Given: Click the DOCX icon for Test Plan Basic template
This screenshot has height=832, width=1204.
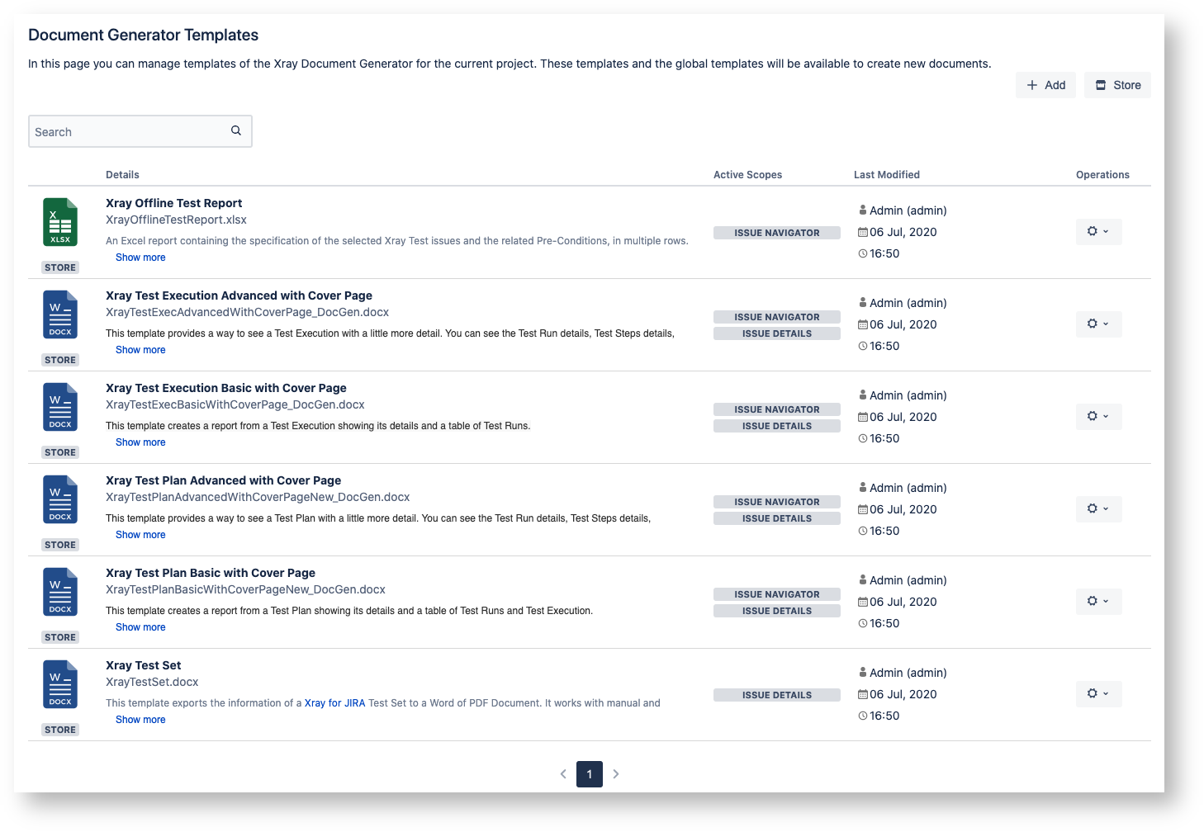Looking at the screenshot, I should coord(60,592).
